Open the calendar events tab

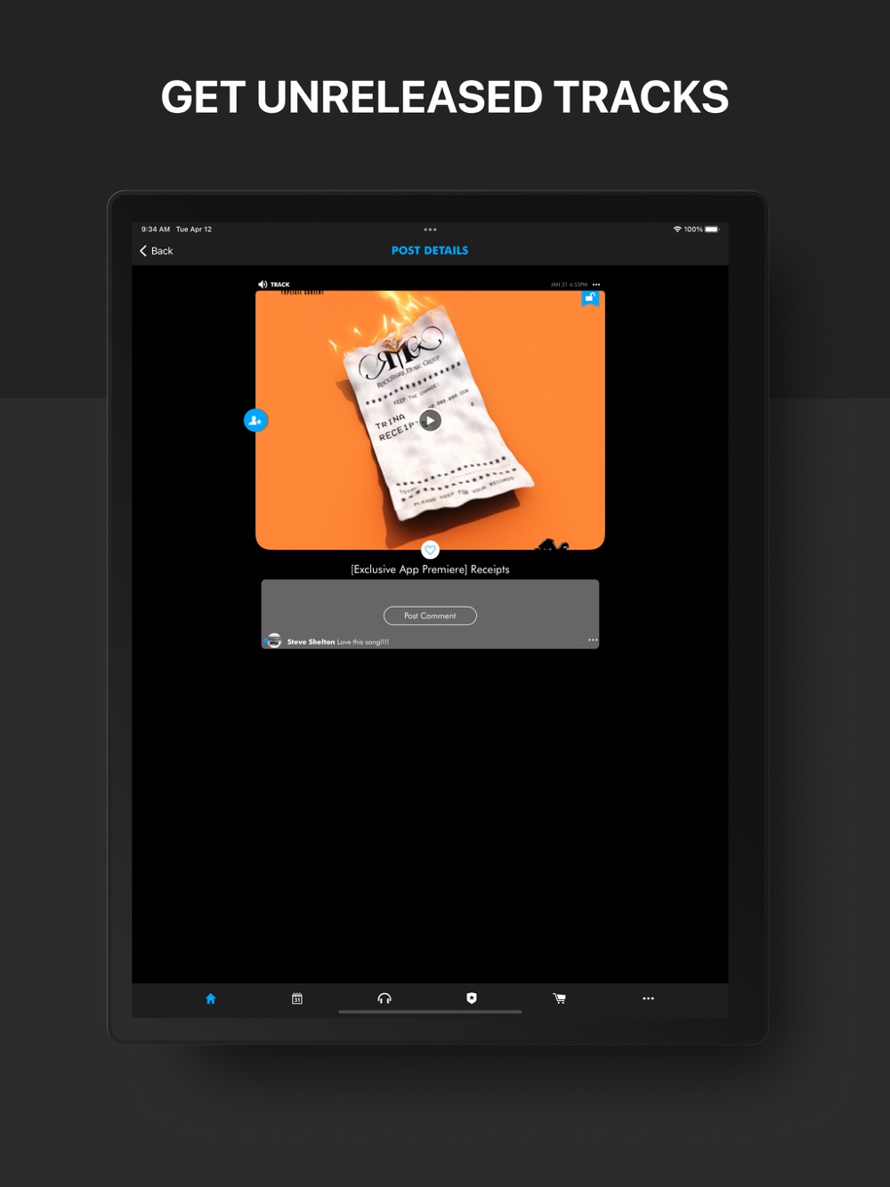[297, 998]
